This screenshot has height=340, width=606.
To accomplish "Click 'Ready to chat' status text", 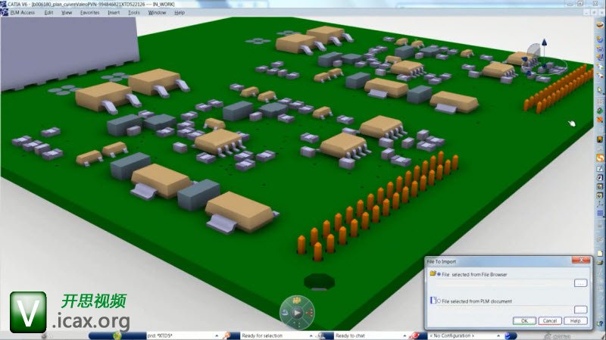I will point(350,335).
